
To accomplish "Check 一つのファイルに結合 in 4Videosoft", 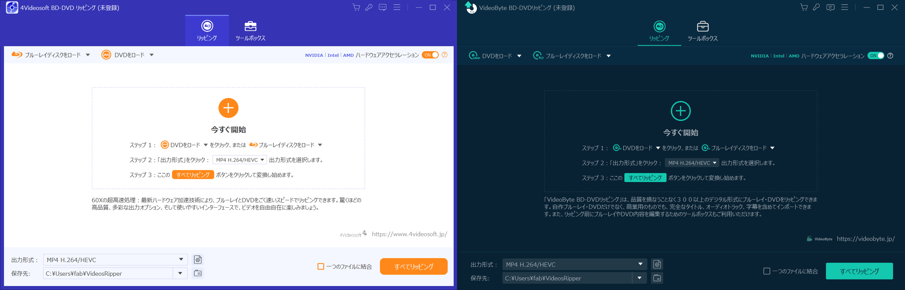I will click(321, 266).
